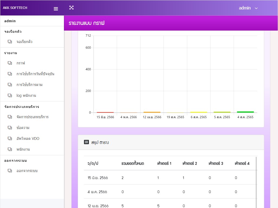Screen dimensions: 278x208
Task: Click the orange 12 เม.ย. 2566 bar
Action: pos(152,112)
